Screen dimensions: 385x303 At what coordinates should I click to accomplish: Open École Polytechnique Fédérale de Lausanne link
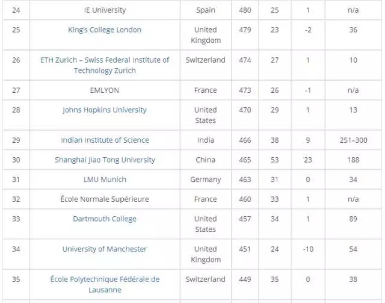pos(105,284)
